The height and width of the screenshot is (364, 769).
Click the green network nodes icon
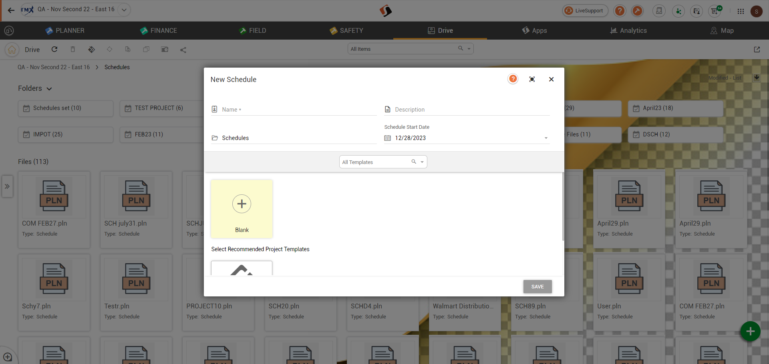678,11
